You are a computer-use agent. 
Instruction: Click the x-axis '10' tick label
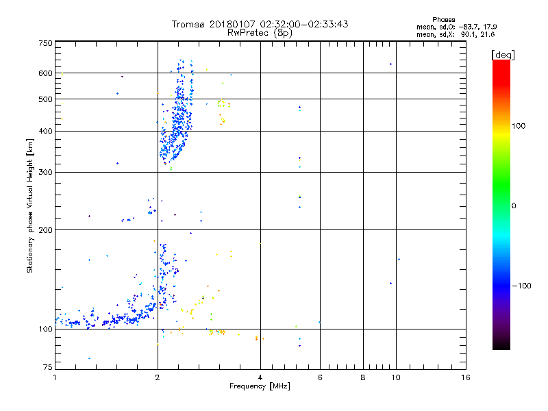tap(396, 377)
